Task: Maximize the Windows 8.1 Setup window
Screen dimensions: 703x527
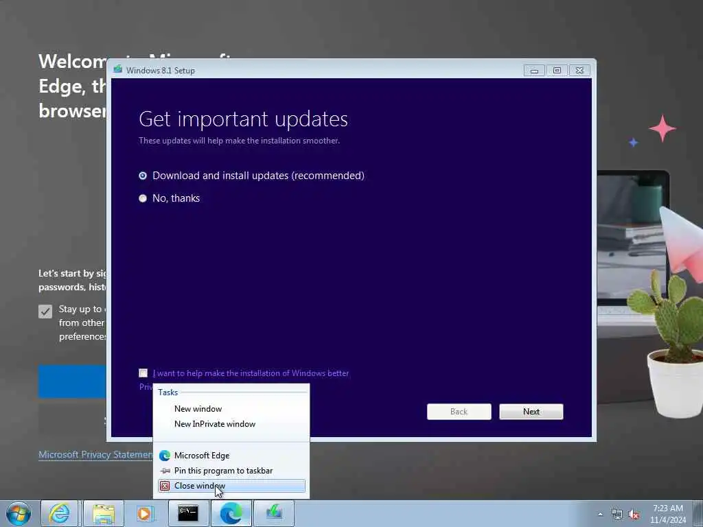Action: [x=557, y=71]
